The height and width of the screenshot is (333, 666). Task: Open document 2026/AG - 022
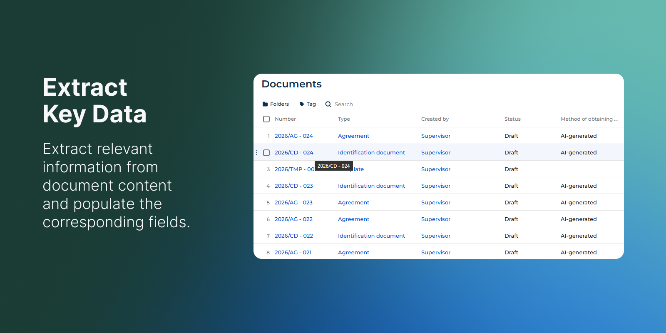[x=293, y=219]
